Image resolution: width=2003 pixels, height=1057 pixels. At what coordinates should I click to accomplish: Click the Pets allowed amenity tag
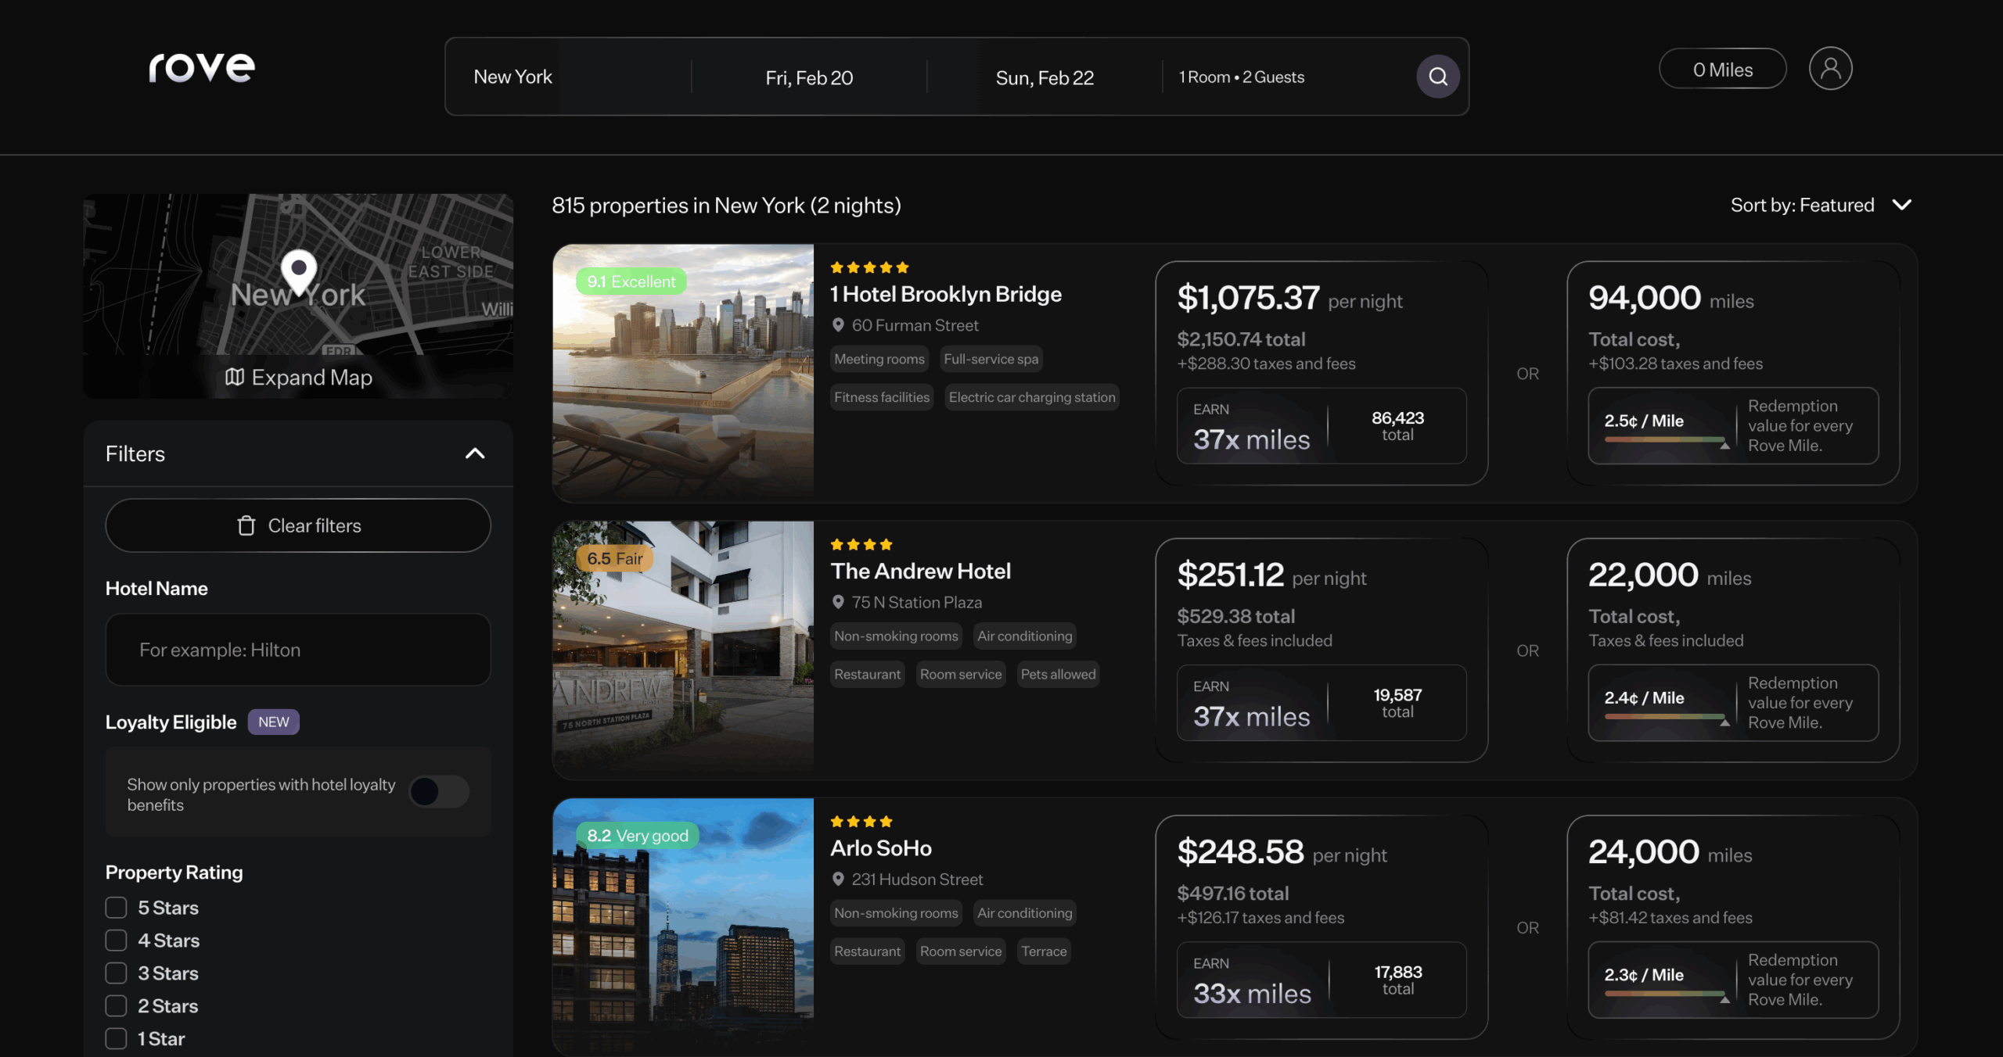click(x=1058, y=674)
